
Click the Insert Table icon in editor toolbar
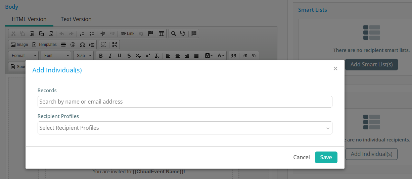pyautogui.click(x=162, y=34)
